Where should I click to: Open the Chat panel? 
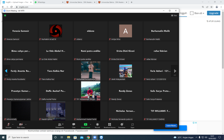click(74, 125)
